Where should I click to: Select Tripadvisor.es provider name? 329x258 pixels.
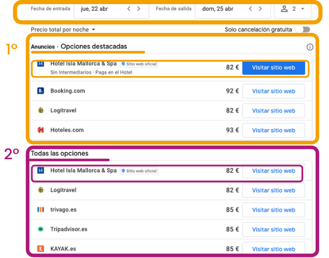69,229
